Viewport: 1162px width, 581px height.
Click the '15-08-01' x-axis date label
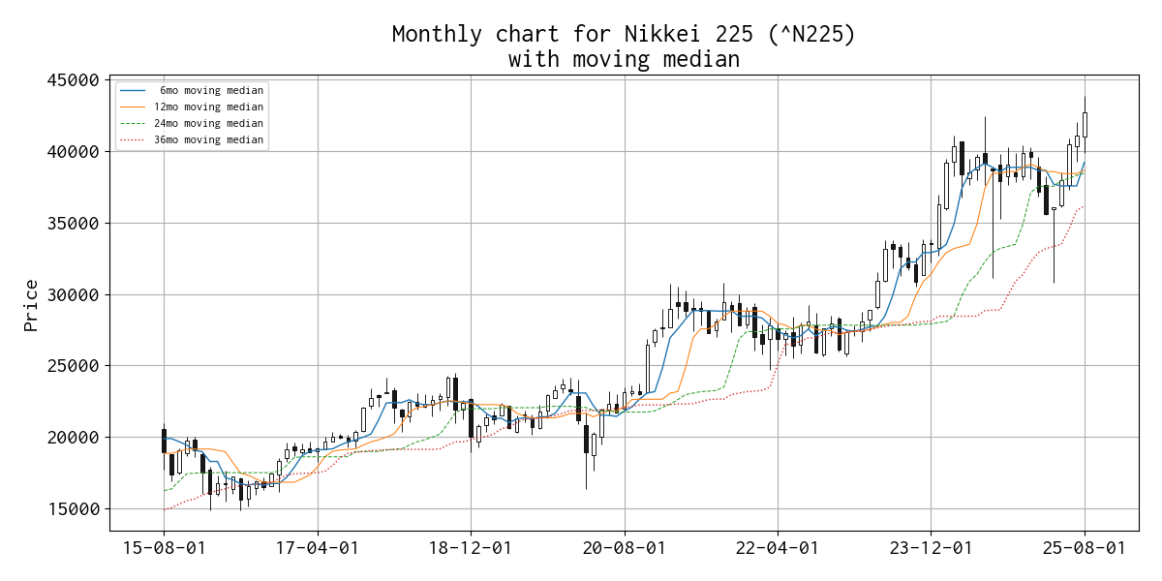pos(163,548)
